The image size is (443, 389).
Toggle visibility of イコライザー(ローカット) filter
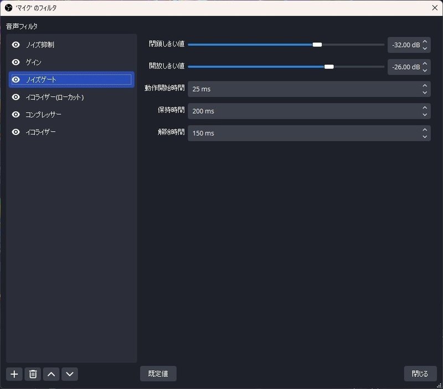16,97
